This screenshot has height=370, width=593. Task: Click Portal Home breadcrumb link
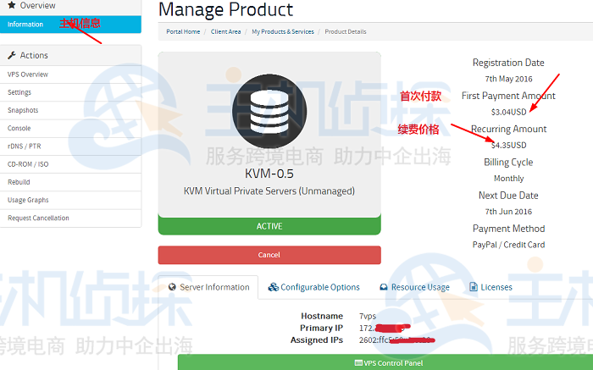tap(183, 31)
